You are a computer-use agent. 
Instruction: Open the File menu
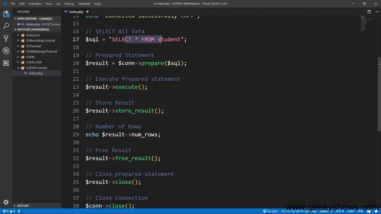(x=13, y=4)
